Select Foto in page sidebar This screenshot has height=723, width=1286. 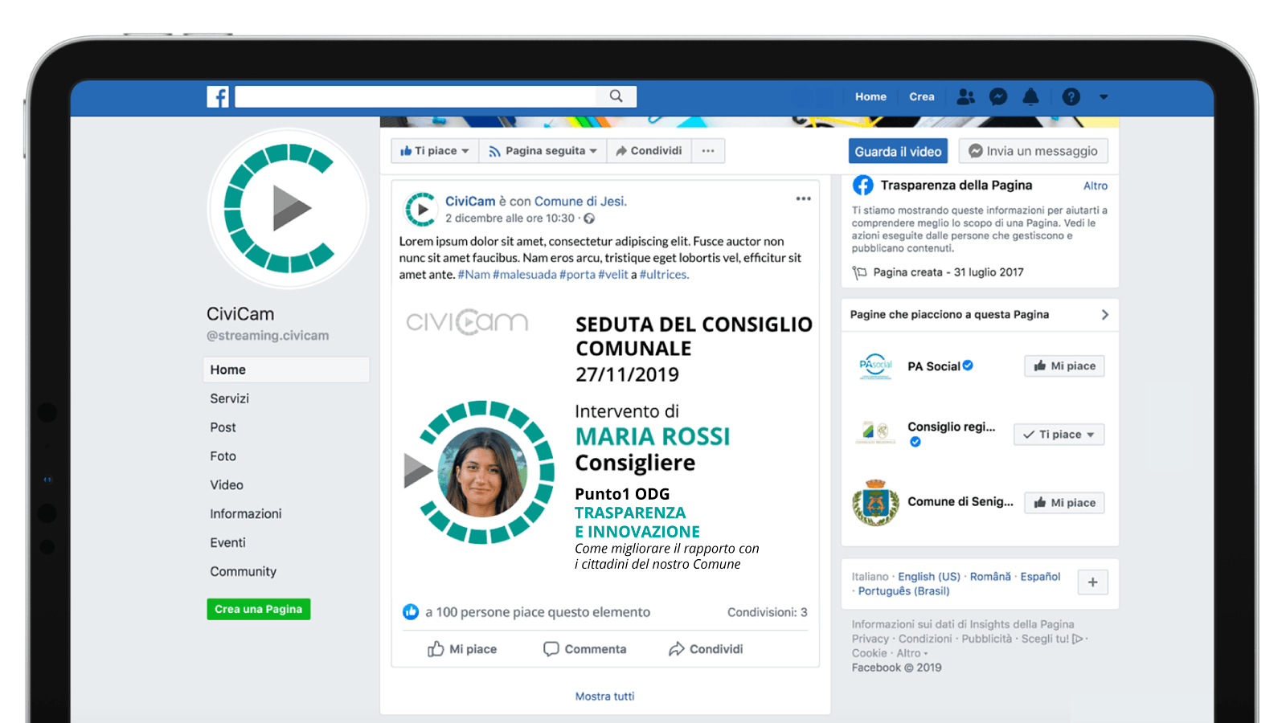pos(223,456)
